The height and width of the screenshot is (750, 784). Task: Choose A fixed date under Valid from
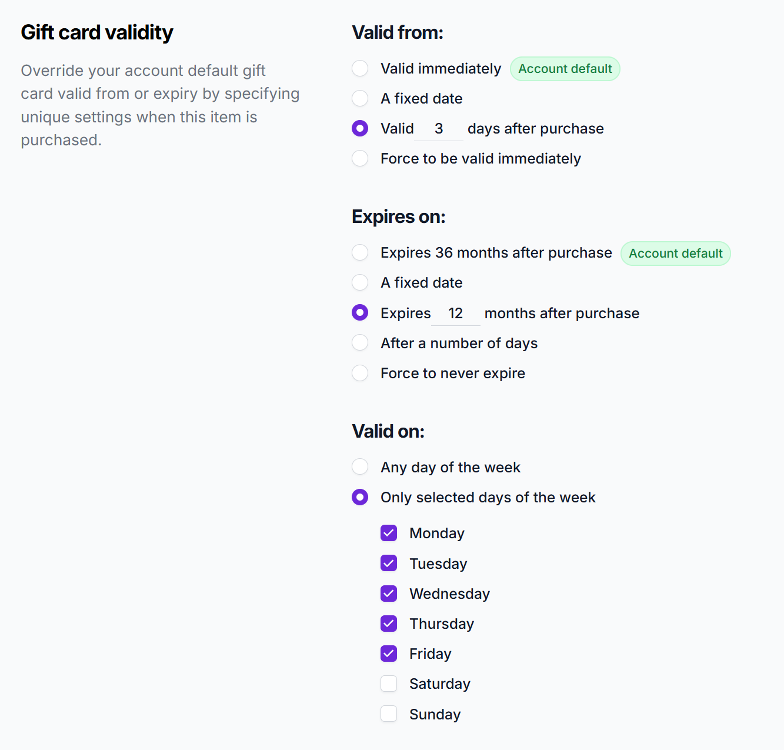[x=360, y=99]
